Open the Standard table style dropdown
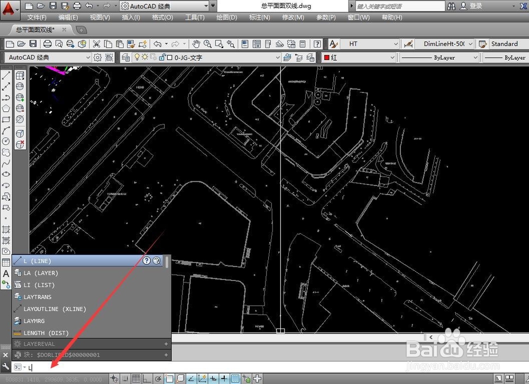Viewport: 529px width, 384px height. tap(508, 44)
